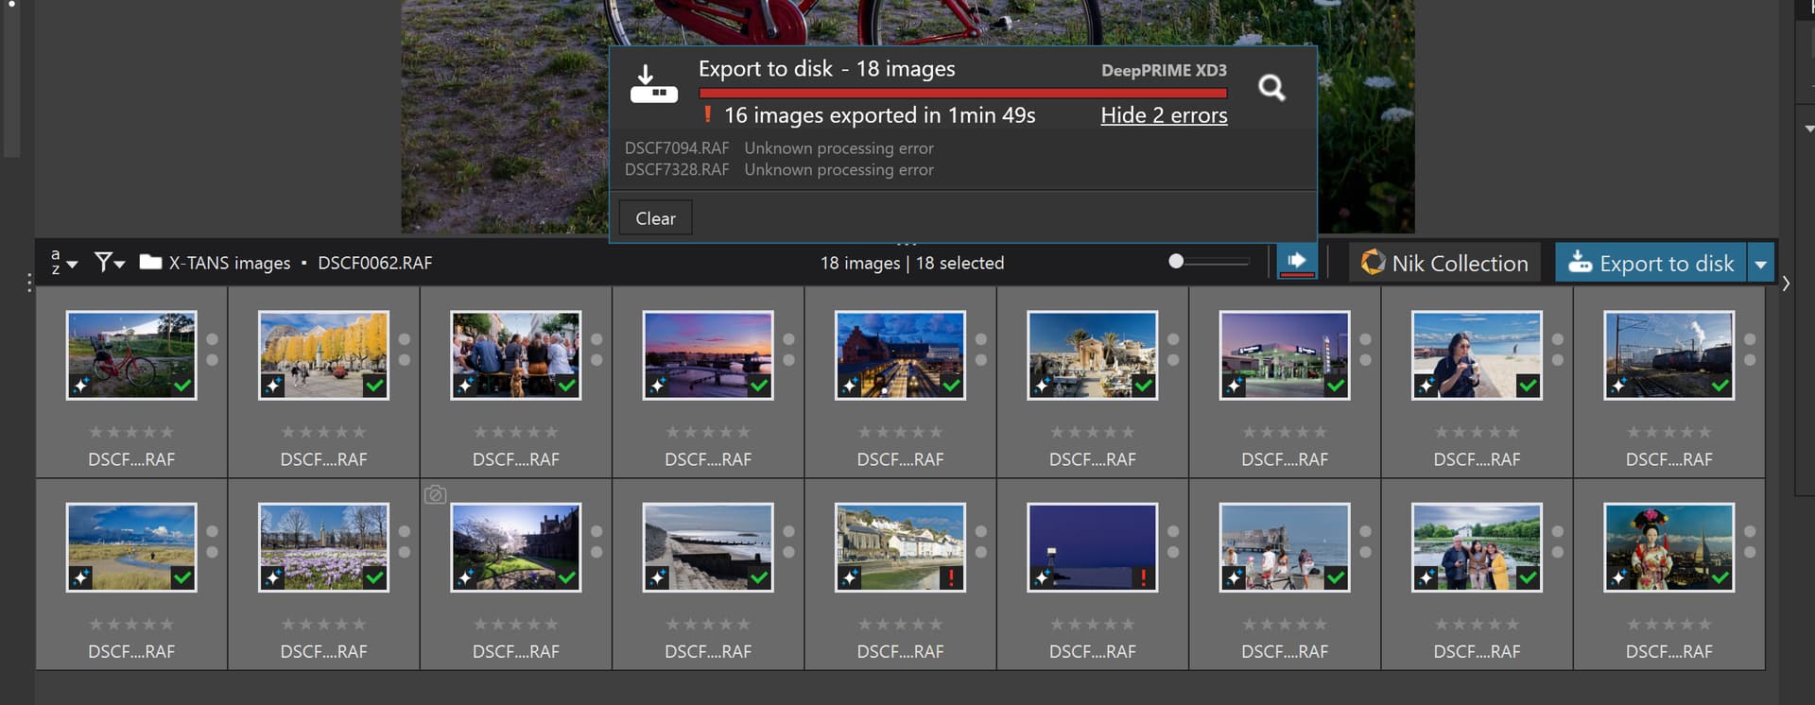
Task: Toggle upper pick dot beside bicycle thumbnail
Action: pos(212,340)
